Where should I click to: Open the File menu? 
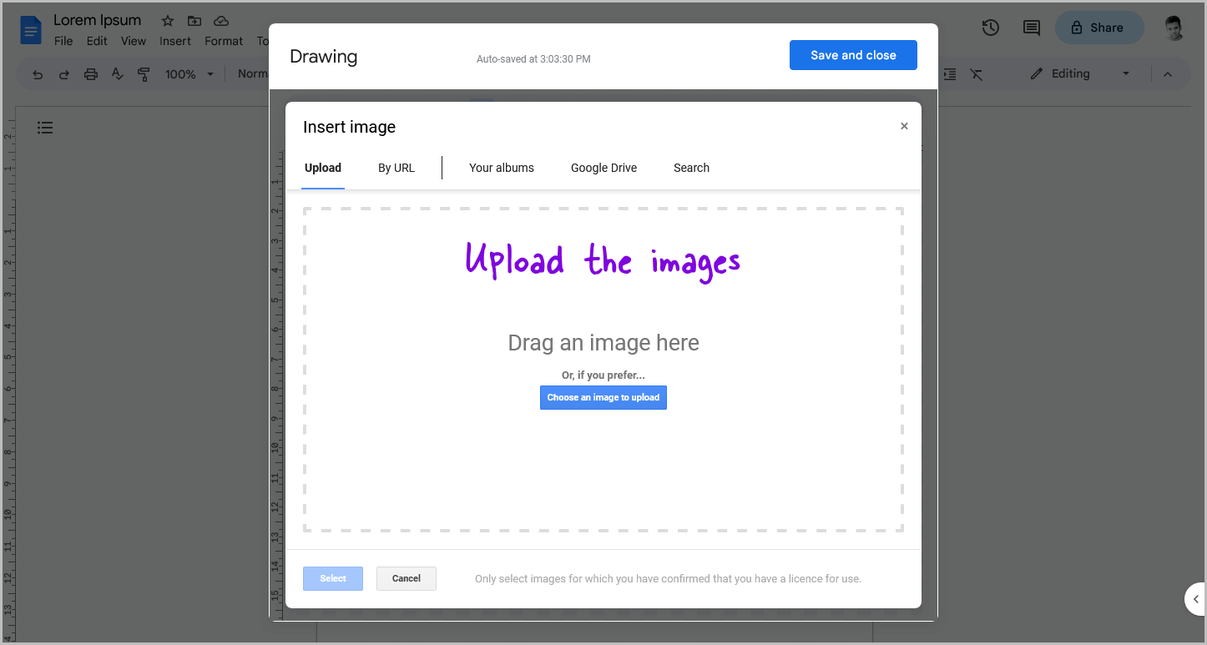click(x=63, y=40)
